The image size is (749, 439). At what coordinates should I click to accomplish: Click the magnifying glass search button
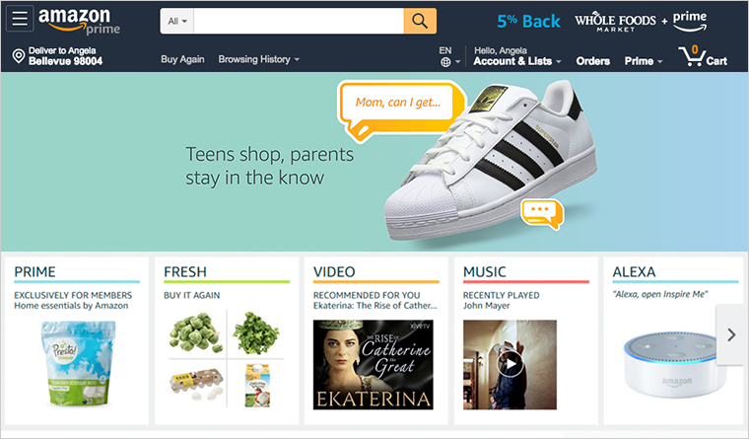point(420,21)
